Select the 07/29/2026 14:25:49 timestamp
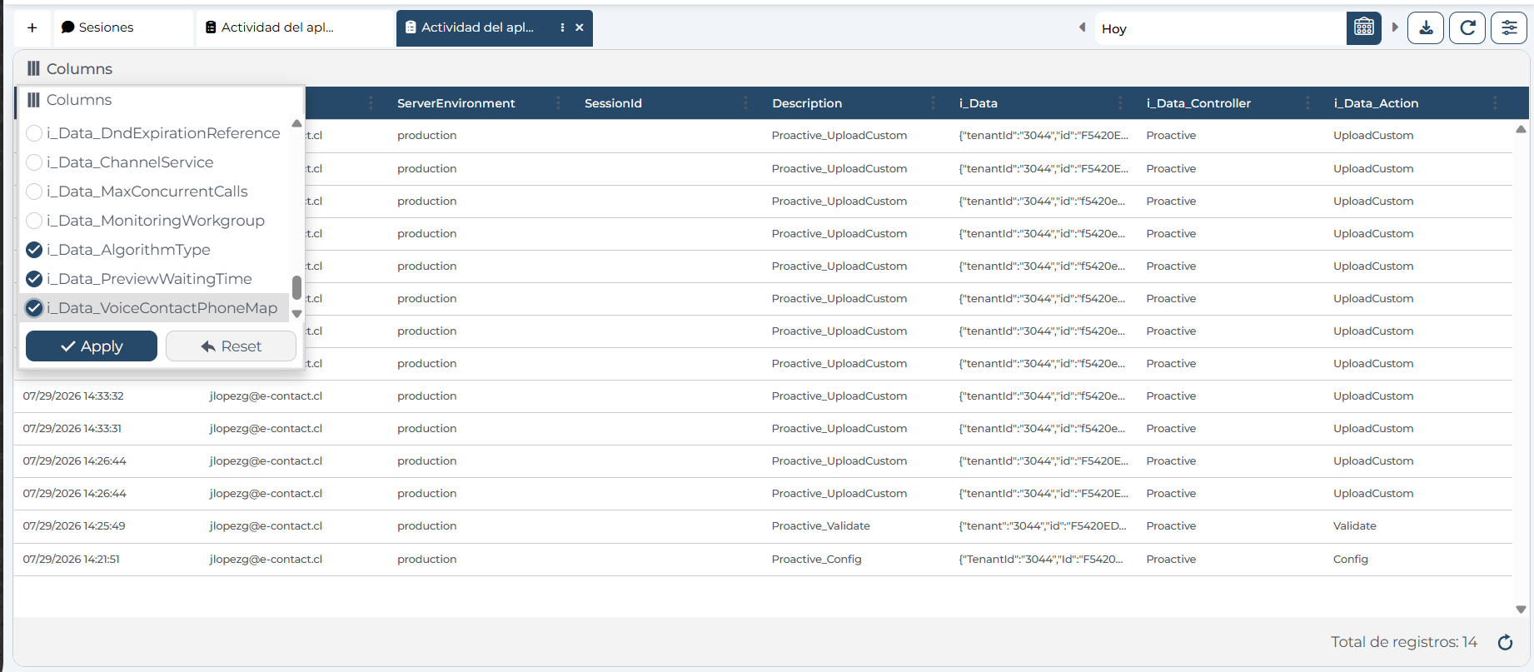Image resolution: width=1534 pixels, height=672 pixels. click(x=74, y=526)
